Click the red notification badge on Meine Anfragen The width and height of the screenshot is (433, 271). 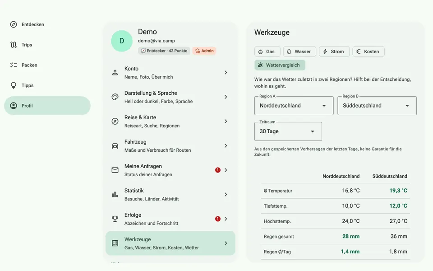pyautogui.click(x=218, y=170)
